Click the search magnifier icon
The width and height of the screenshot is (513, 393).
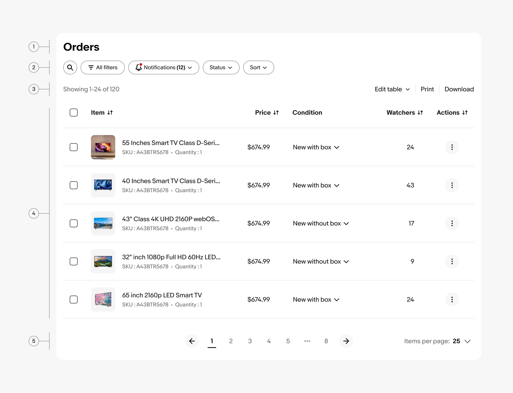(70, 68)
